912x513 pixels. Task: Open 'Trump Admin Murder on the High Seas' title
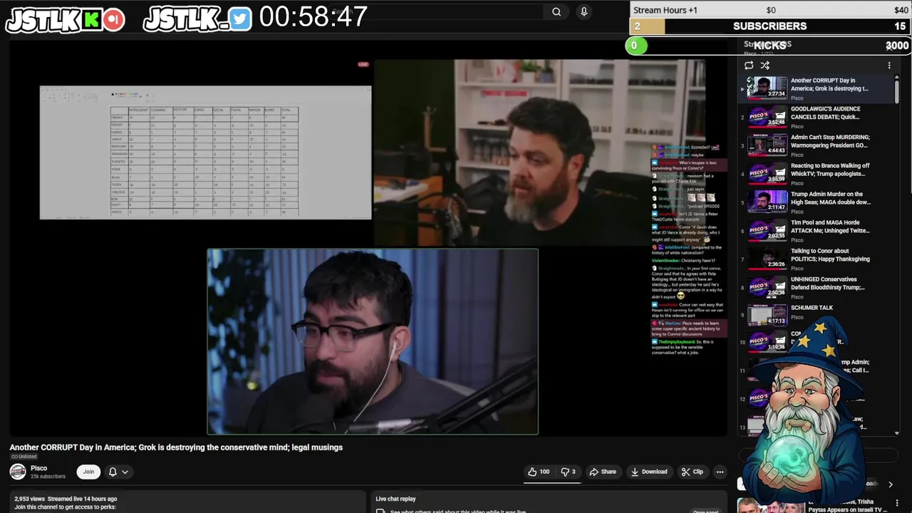coord(830,197)
